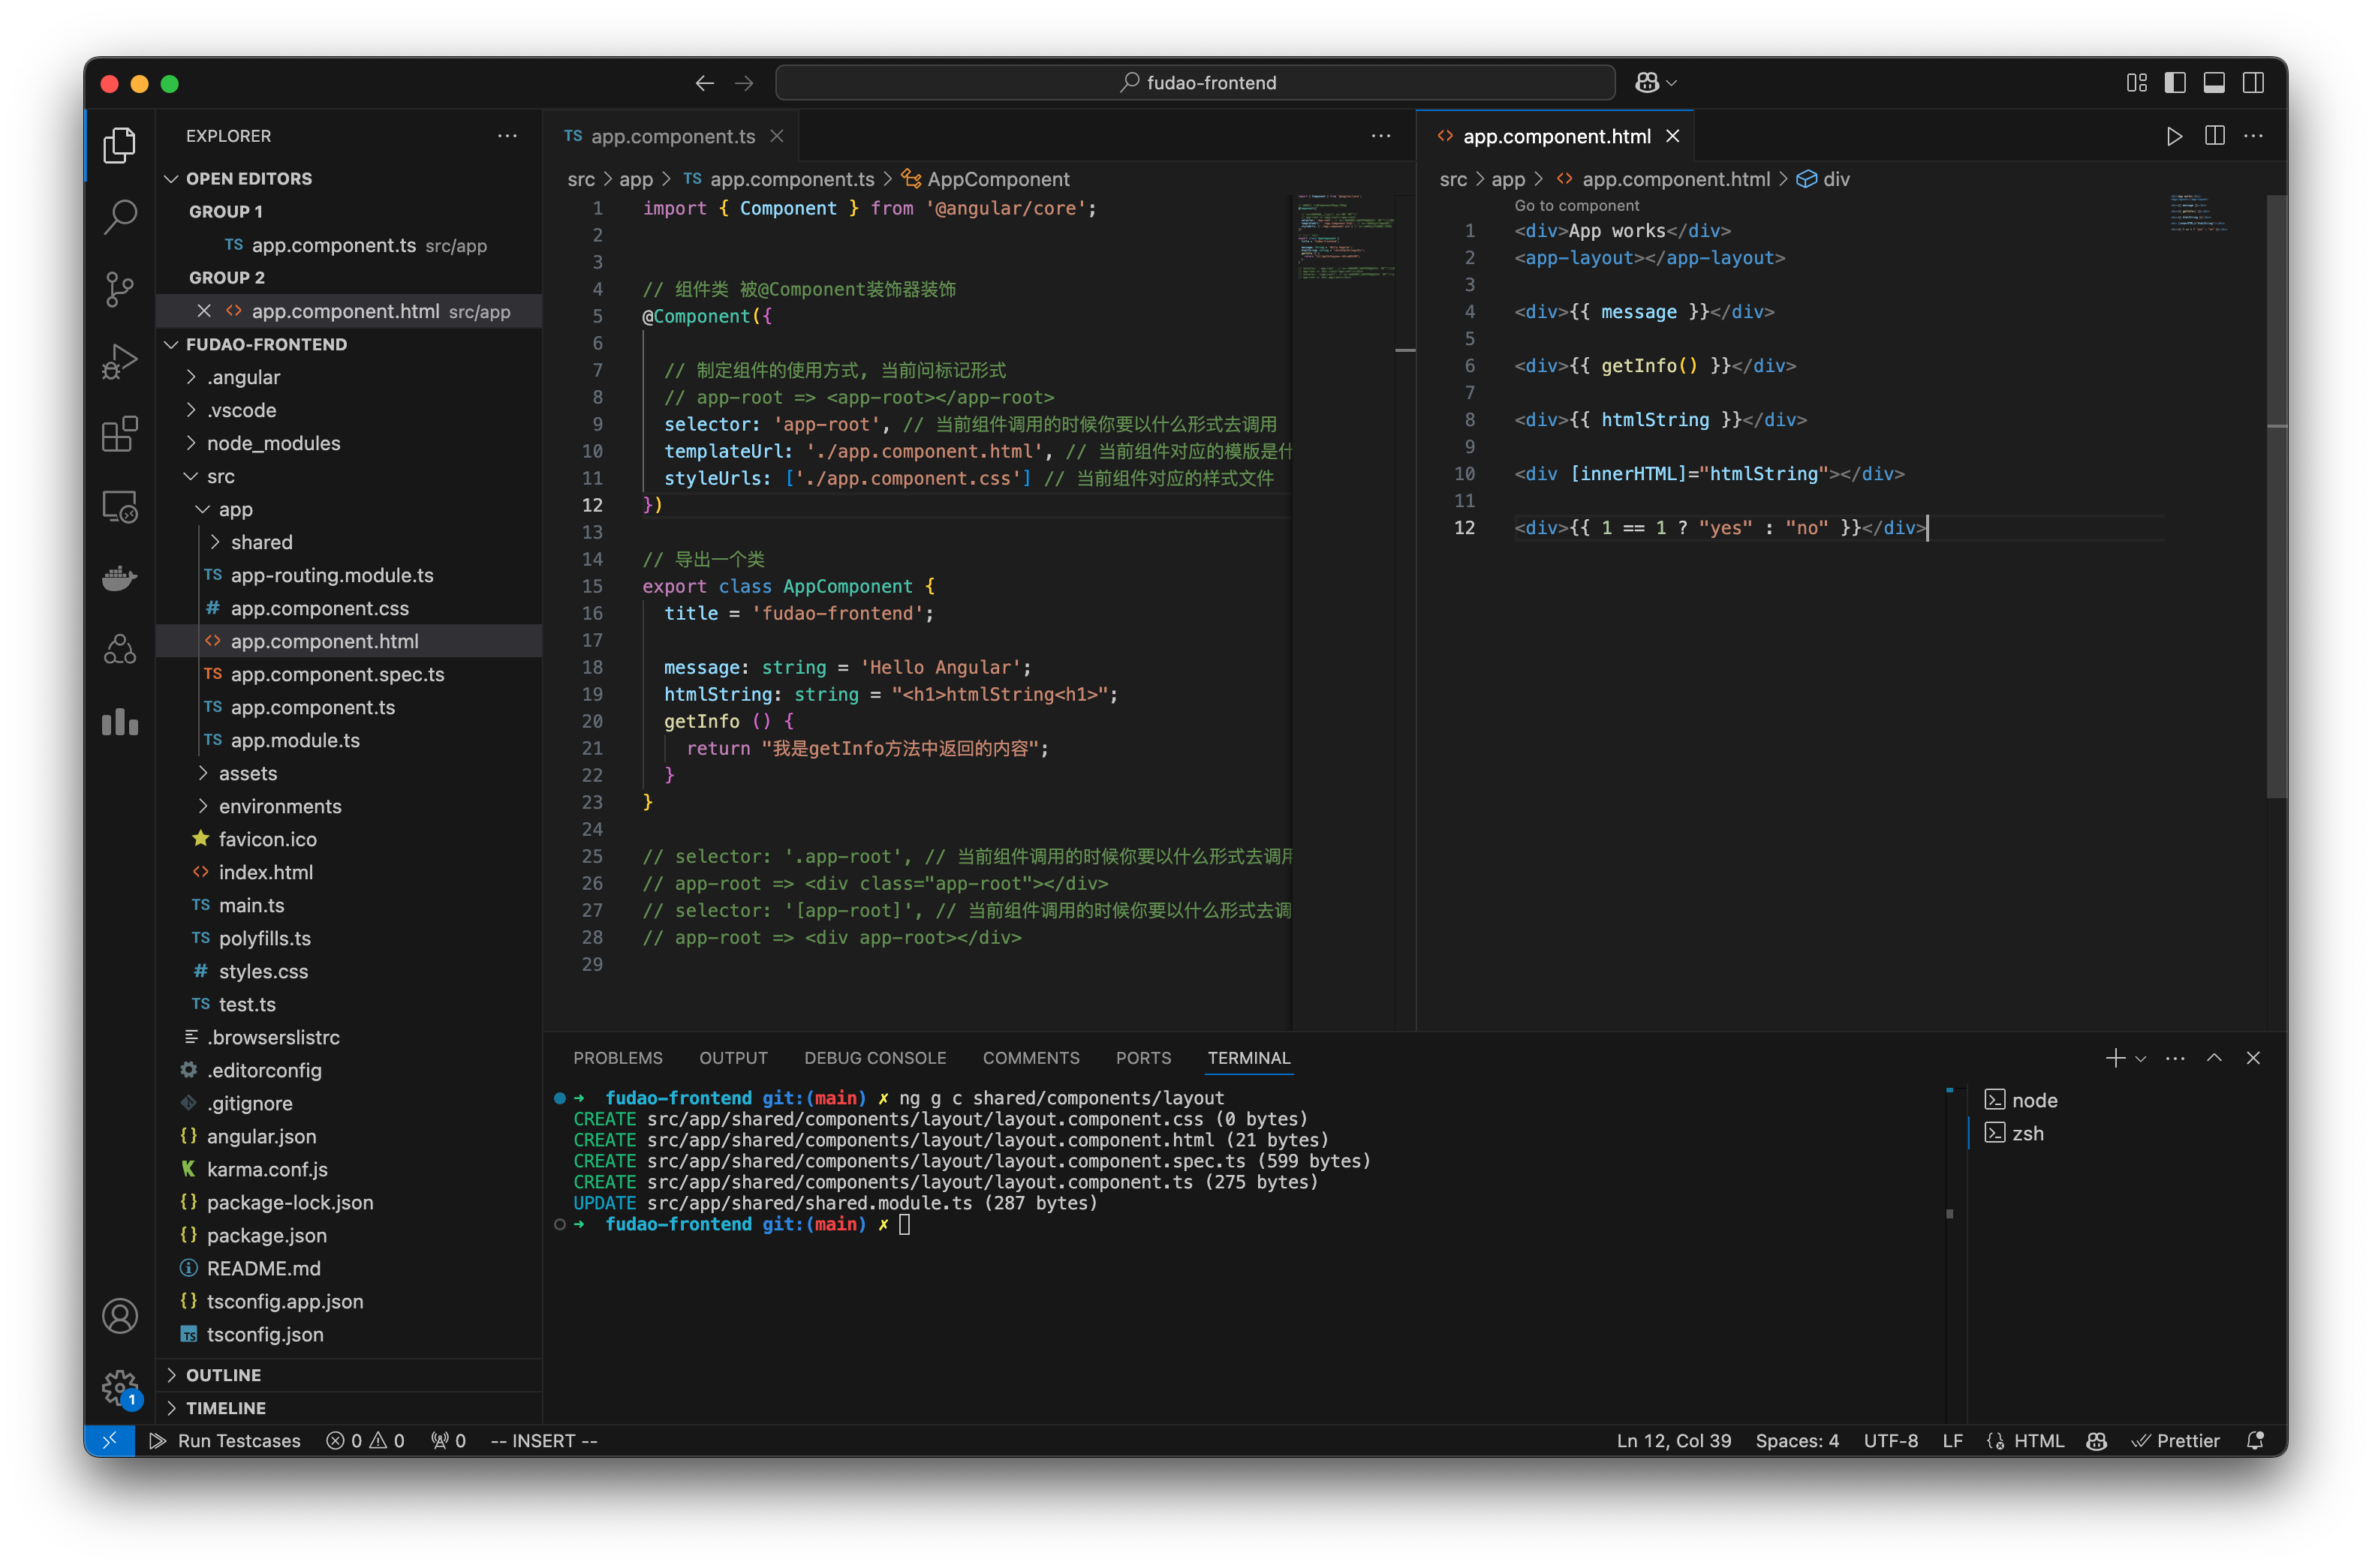The height and width of the screenshot is (1568, 2372).
Task: Go forward with the right arrow
Action: point(745,83)
